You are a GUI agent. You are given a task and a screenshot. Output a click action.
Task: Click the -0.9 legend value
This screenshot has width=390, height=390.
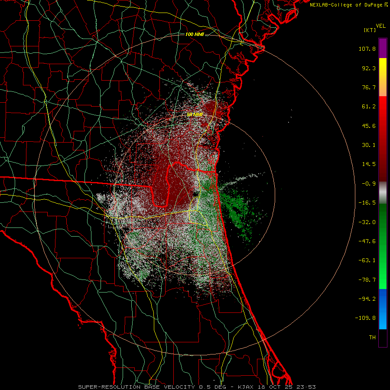pyautogui.click(x=369, y=184)
